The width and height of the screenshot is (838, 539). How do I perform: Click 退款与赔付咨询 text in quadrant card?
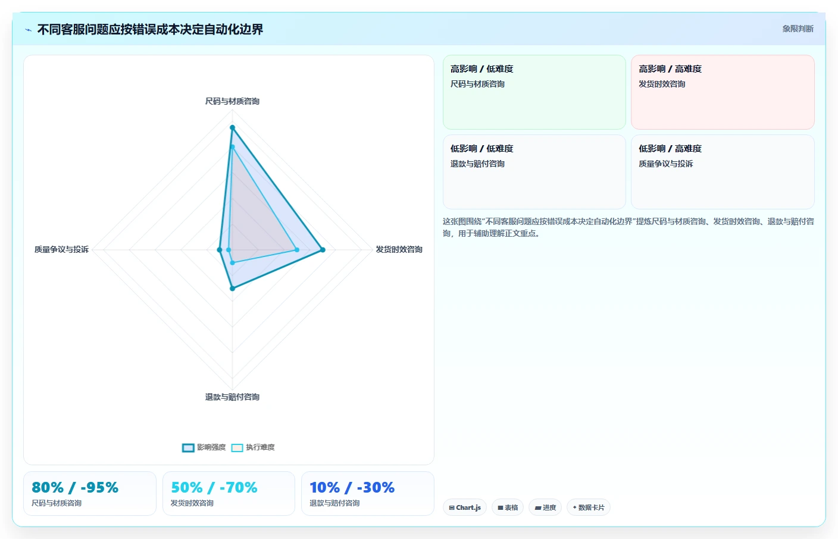477,164
